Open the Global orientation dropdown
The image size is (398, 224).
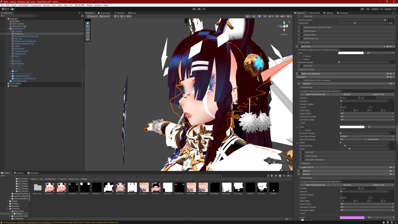click(x=105, y=16)
